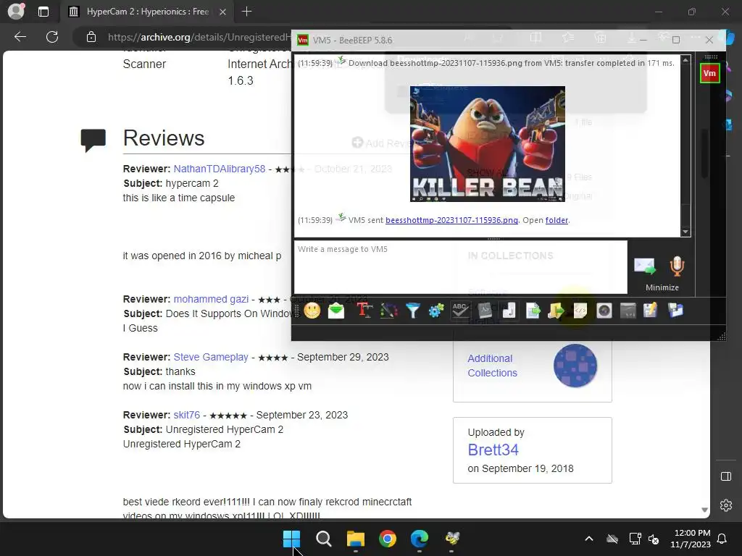Image resolution: width=742 pixels, height=556 pixels.
Task: Click the camera screenshot icon in BeeBEEP
Action: [604, 311]
